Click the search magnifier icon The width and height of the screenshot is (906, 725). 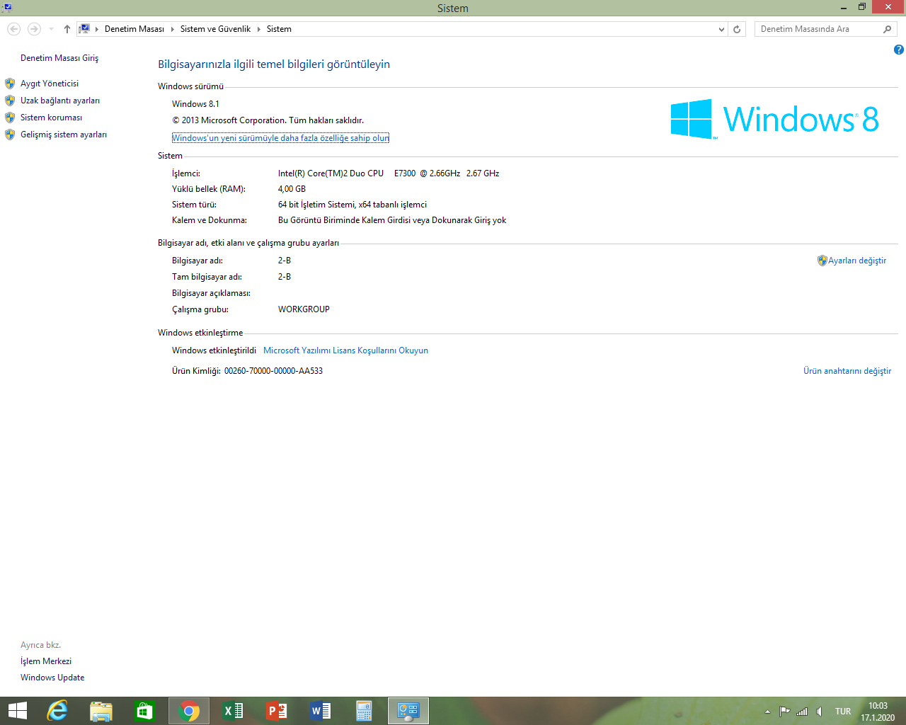[x=888, y=29]
